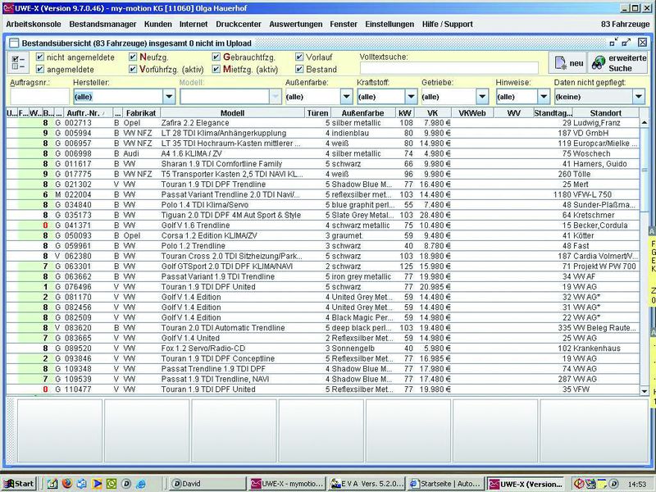Launch Firefox from the quick launch bar
This screenshot has width=656, height=492.
click(x=66, y=483)
